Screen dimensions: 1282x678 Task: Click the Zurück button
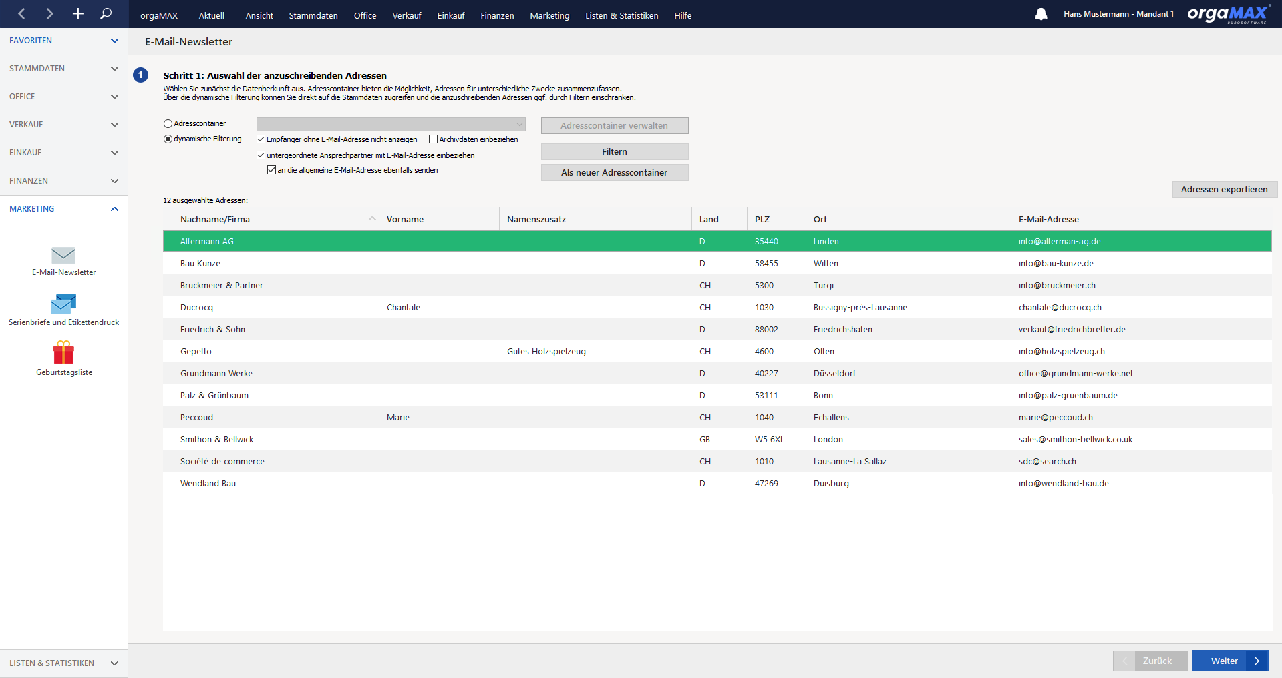[1150, 661]
